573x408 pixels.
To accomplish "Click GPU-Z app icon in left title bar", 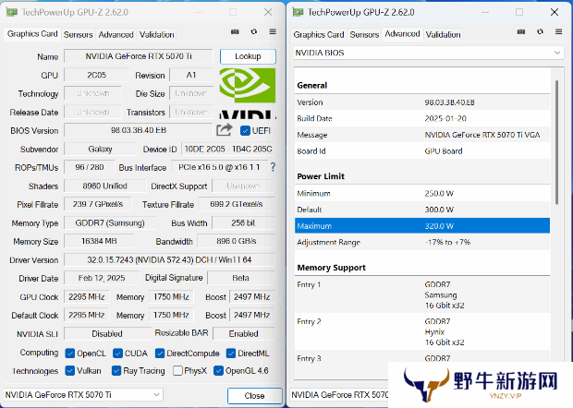I will coord(11,12).
